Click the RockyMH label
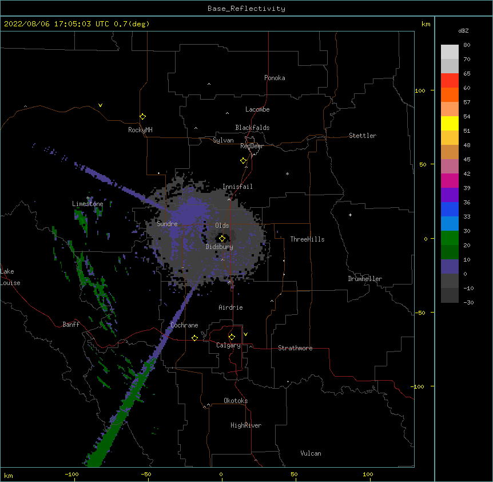493x482 pixels. [x=140, y=130]
